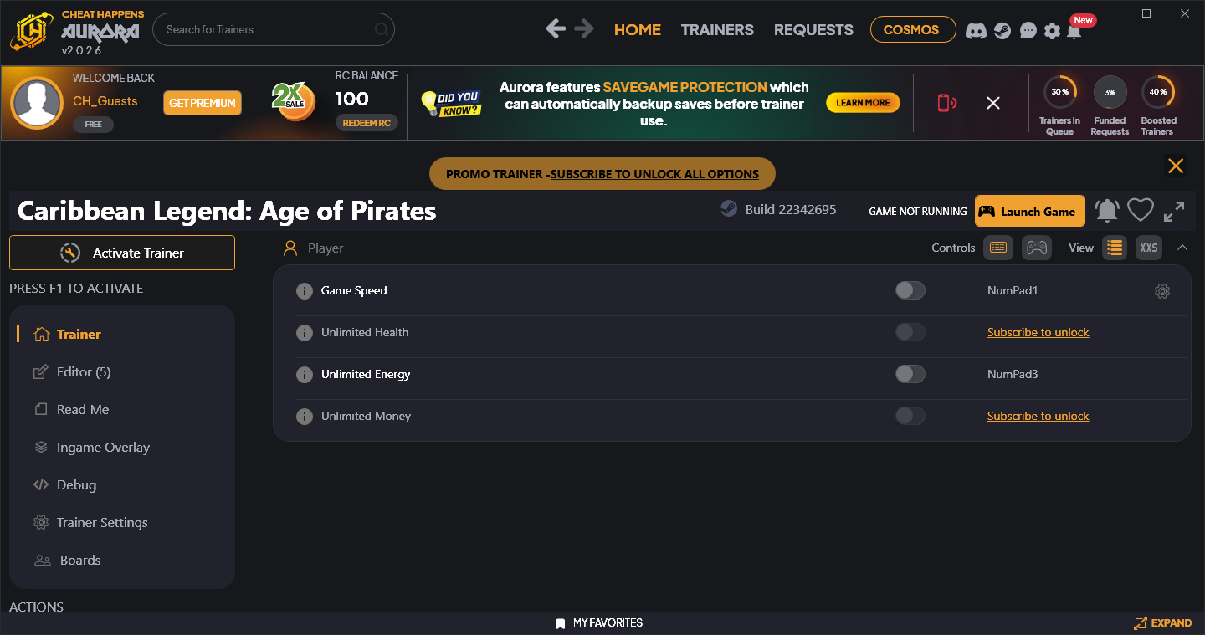Go to the Trainers tab
Viewport: 1205px width, 635px height.
[717, 30]
